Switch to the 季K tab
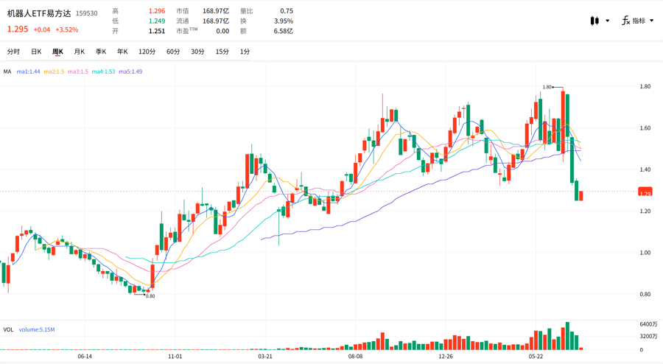 click(101, 52)
